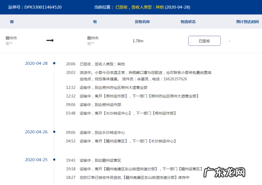The width and height of the screenshot is (262, 185).
Task: Click the arrow icon between sender and receiver
Action: 50,40
